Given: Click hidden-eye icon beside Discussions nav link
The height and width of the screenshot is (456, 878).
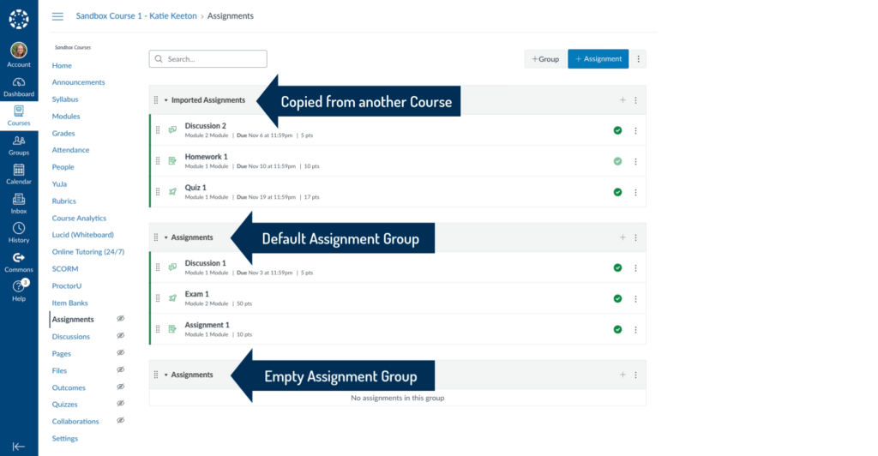Looking at the screenshot, I should (120, 336).
